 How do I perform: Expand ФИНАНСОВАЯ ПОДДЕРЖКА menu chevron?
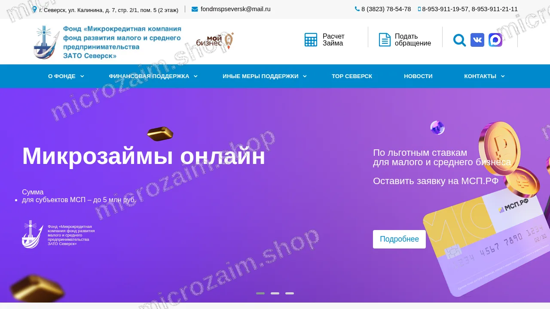click(196, 76)
